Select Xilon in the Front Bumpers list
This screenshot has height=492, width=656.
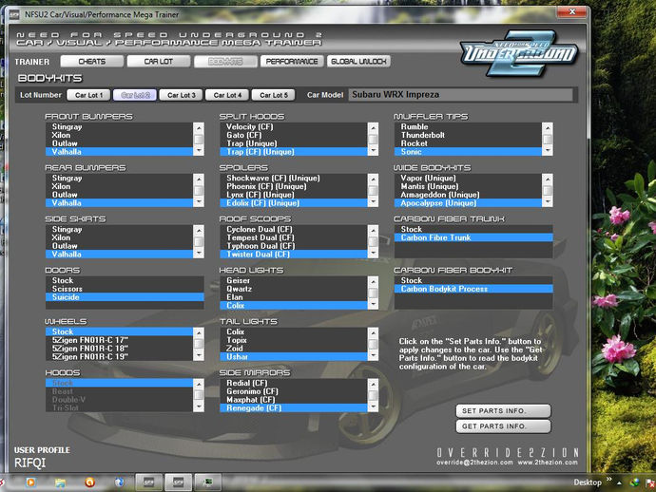click(x=119, y=135)
